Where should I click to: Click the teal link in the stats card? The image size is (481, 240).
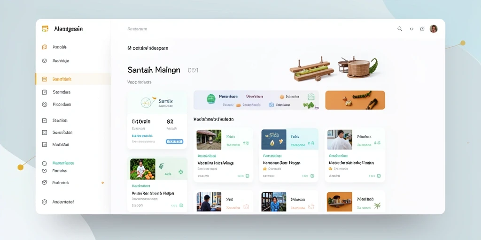[142, 135]
